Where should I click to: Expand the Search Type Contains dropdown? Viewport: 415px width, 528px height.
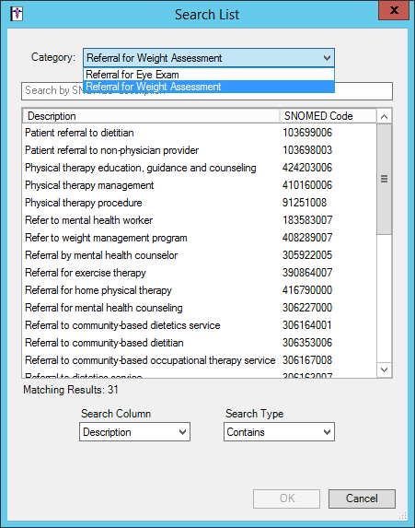point(279,432)
